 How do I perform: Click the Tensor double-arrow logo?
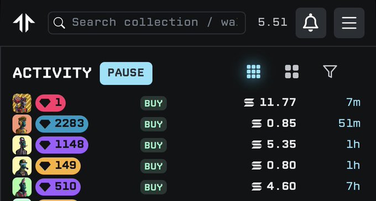(24, 23)
